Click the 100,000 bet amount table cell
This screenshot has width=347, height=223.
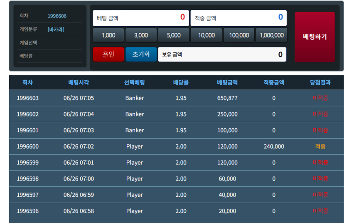point(227,130)
